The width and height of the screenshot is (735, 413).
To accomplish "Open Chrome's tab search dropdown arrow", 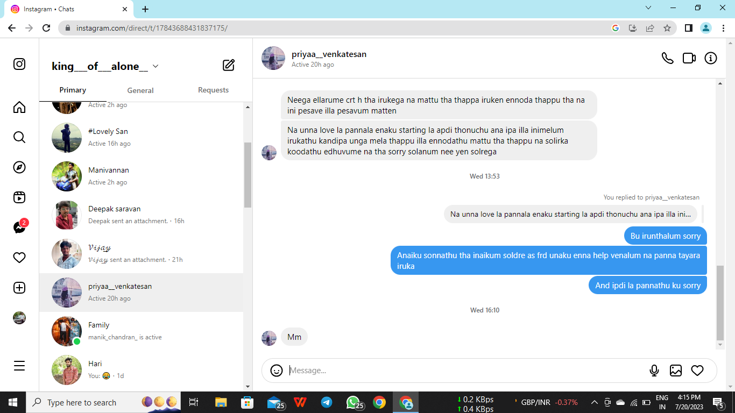I will coord(648,8).
